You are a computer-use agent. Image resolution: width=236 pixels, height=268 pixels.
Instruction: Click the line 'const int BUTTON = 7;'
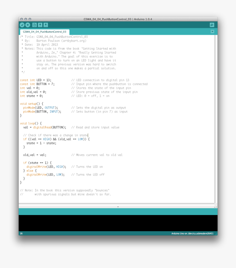[37, 84]
